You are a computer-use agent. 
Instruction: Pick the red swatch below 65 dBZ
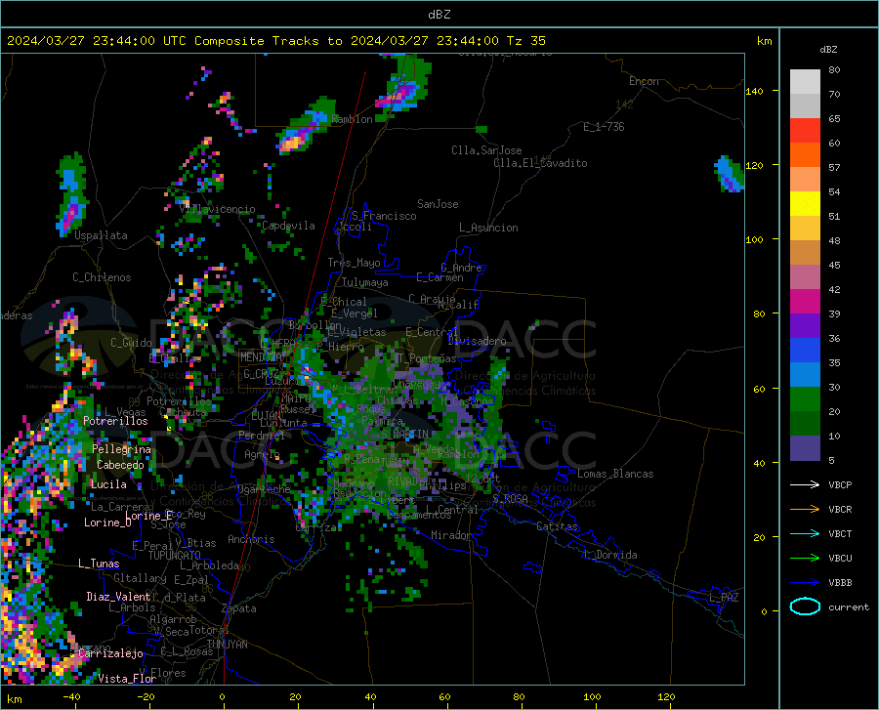[x=805, y=131]
